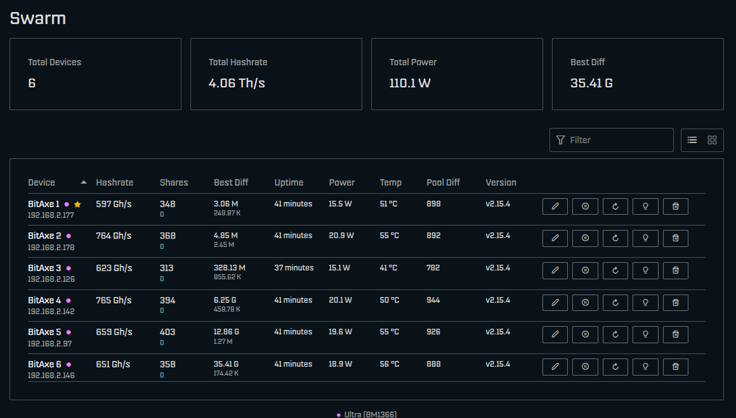Switch to grid view layout
This screenshot has height=418, width=736.
point(712,140)
